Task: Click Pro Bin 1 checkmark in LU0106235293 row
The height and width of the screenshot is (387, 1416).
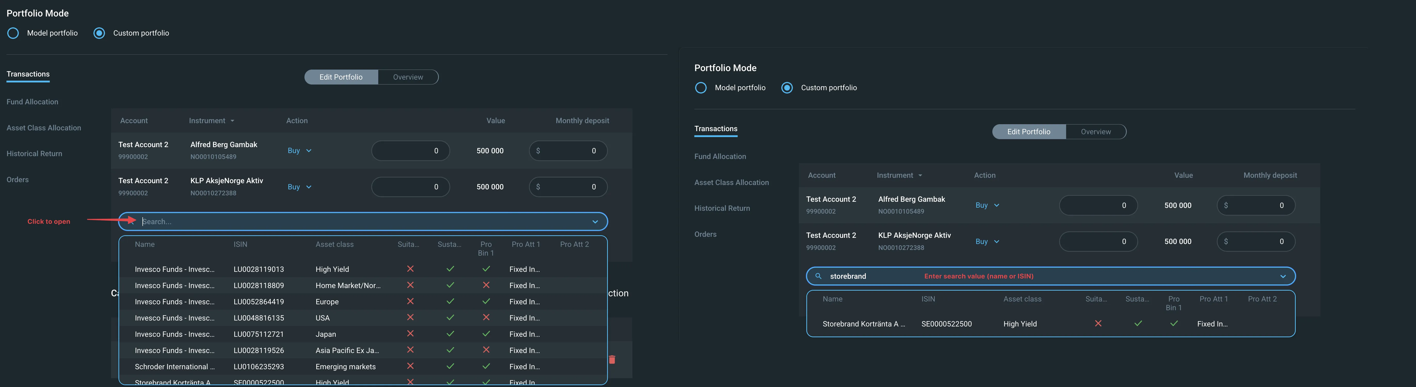Action: tap(486, 366)
